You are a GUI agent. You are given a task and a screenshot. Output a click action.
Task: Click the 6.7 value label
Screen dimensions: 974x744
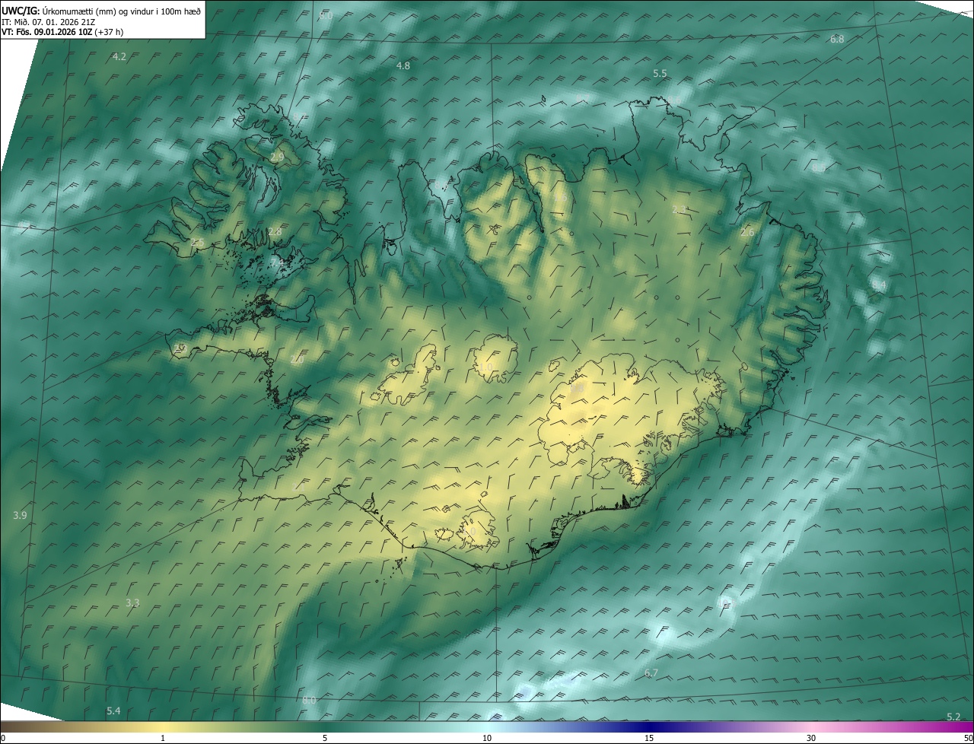pos(651,673)
